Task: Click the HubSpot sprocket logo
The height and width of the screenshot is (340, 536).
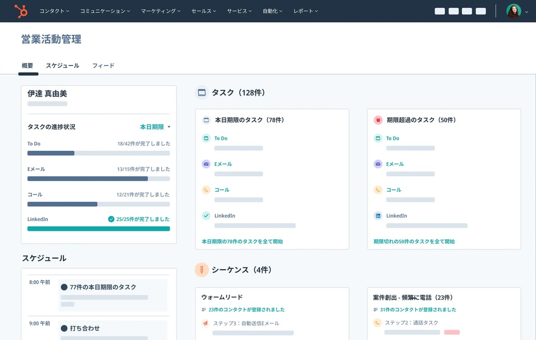Action: tap(21, 11)
